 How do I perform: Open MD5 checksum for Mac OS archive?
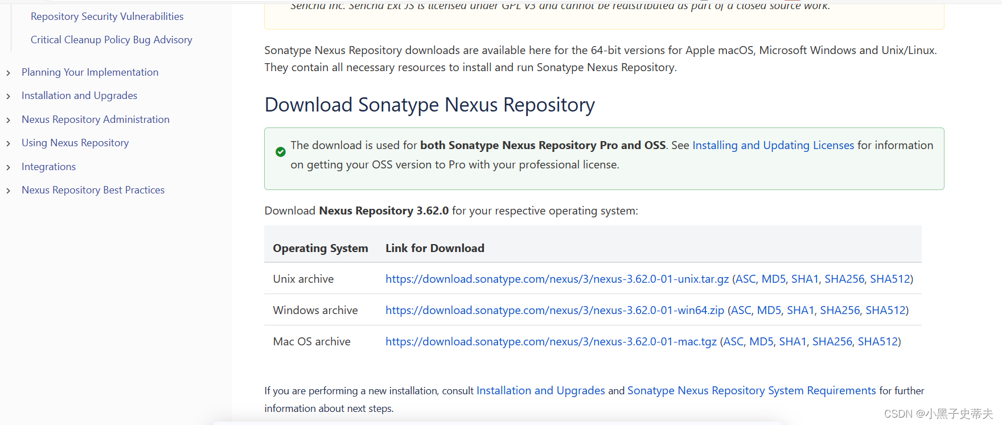click(x=762, y=341)
